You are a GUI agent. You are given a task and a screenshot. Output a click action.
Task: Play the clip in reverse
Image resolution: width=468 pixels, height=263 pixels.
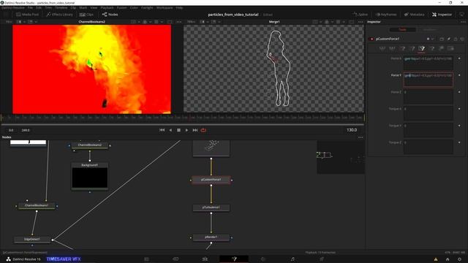tap(170, 130)
